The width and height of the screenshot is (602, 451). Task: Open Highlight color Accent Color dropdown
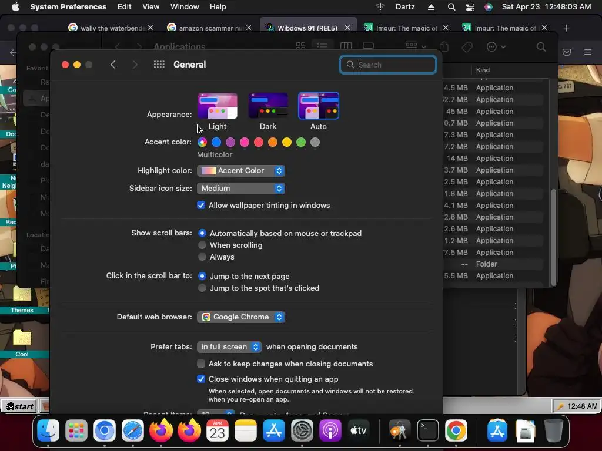pyautogui.click(x=240, y=171)
